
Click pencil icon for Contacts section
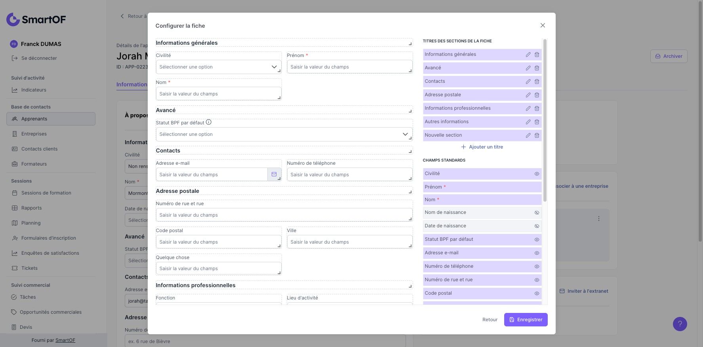(x=528, y=82)
